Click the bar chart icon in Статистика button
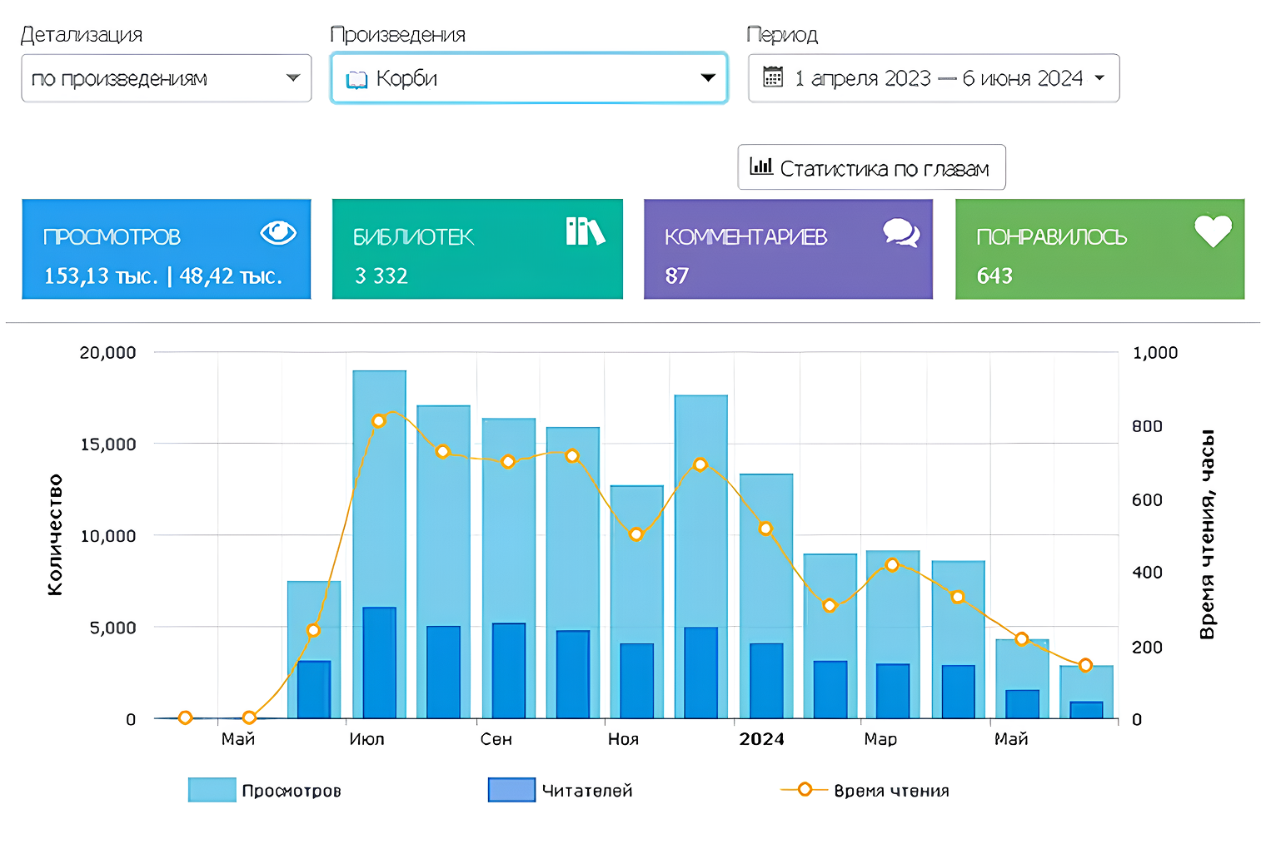This screenshot has height=844, width=1266. pyautogui.click(x=761, y=166)
